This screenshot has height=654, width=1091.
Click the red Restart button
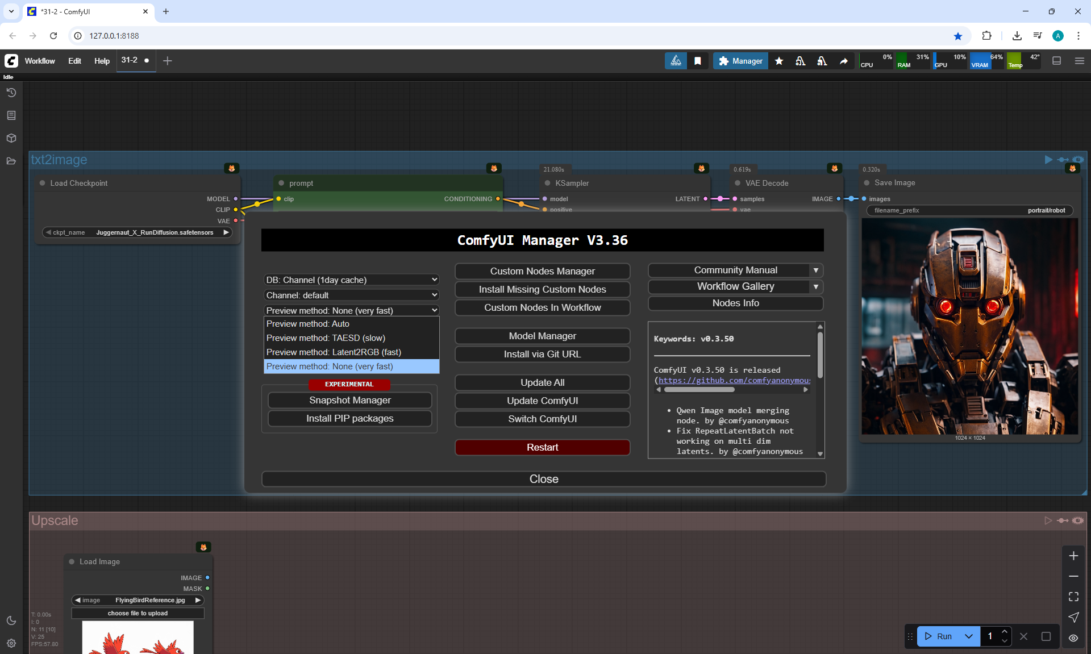pyautogui.click(x=542, y=448)
